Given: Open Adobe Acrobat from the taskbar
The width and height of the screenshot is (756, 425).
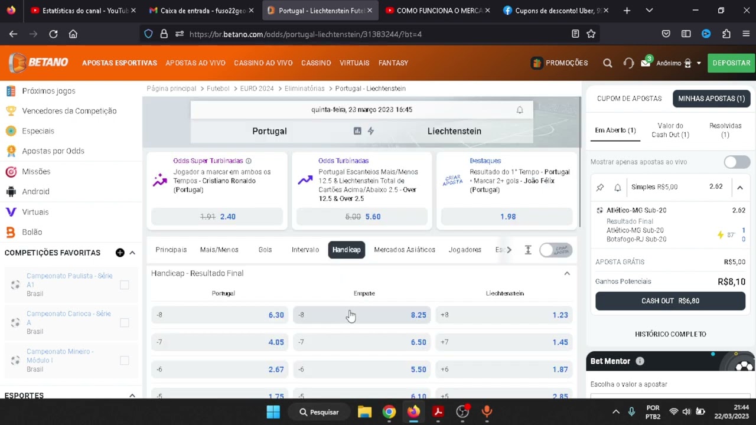Looking at the screenshot, I should pos(438,412).
